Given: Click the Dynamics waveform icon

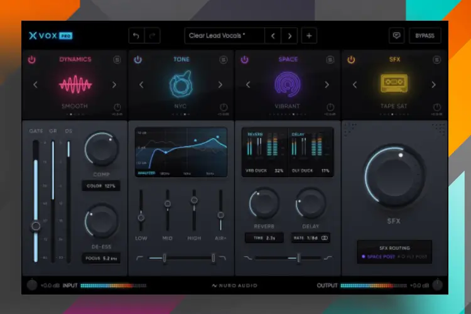Looking at the screenshot, I should 75,84.
